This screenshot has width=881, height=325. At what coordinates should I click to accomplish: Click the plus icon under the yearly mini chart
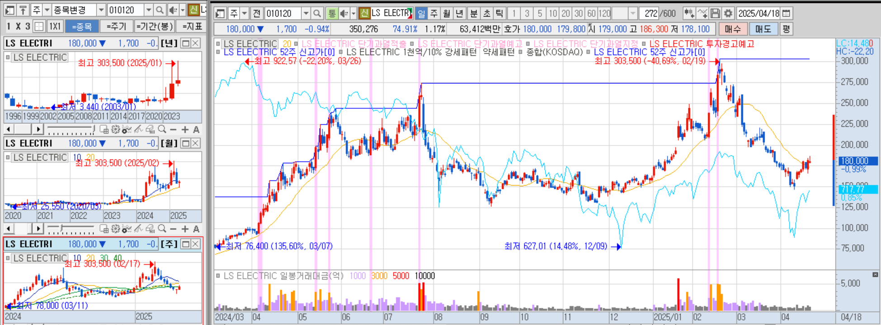pyautogui.click(x=185, y=129)
